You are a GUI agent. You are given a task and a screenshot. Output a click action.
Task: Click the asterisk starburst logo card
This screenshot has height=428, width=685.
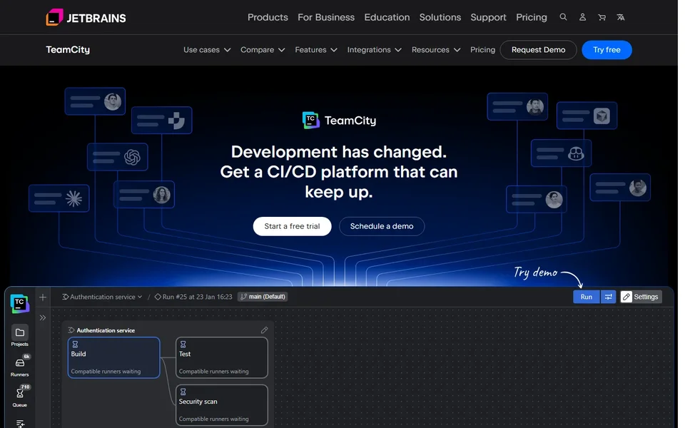tap(59, 198)
